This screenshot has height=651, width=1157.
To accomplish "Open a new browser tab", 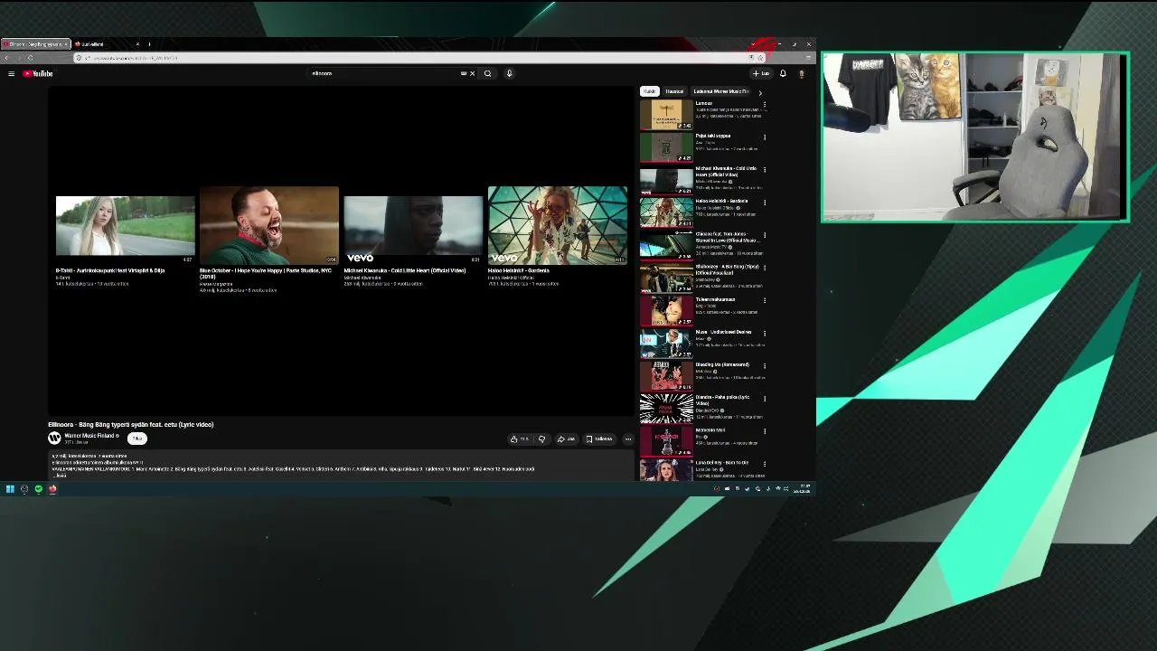I will point(149,44).
